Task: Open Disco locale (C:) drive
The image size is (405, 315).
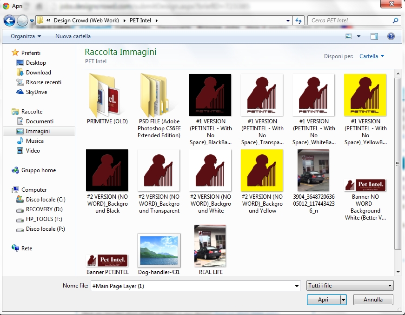Action: click(41, 200)
